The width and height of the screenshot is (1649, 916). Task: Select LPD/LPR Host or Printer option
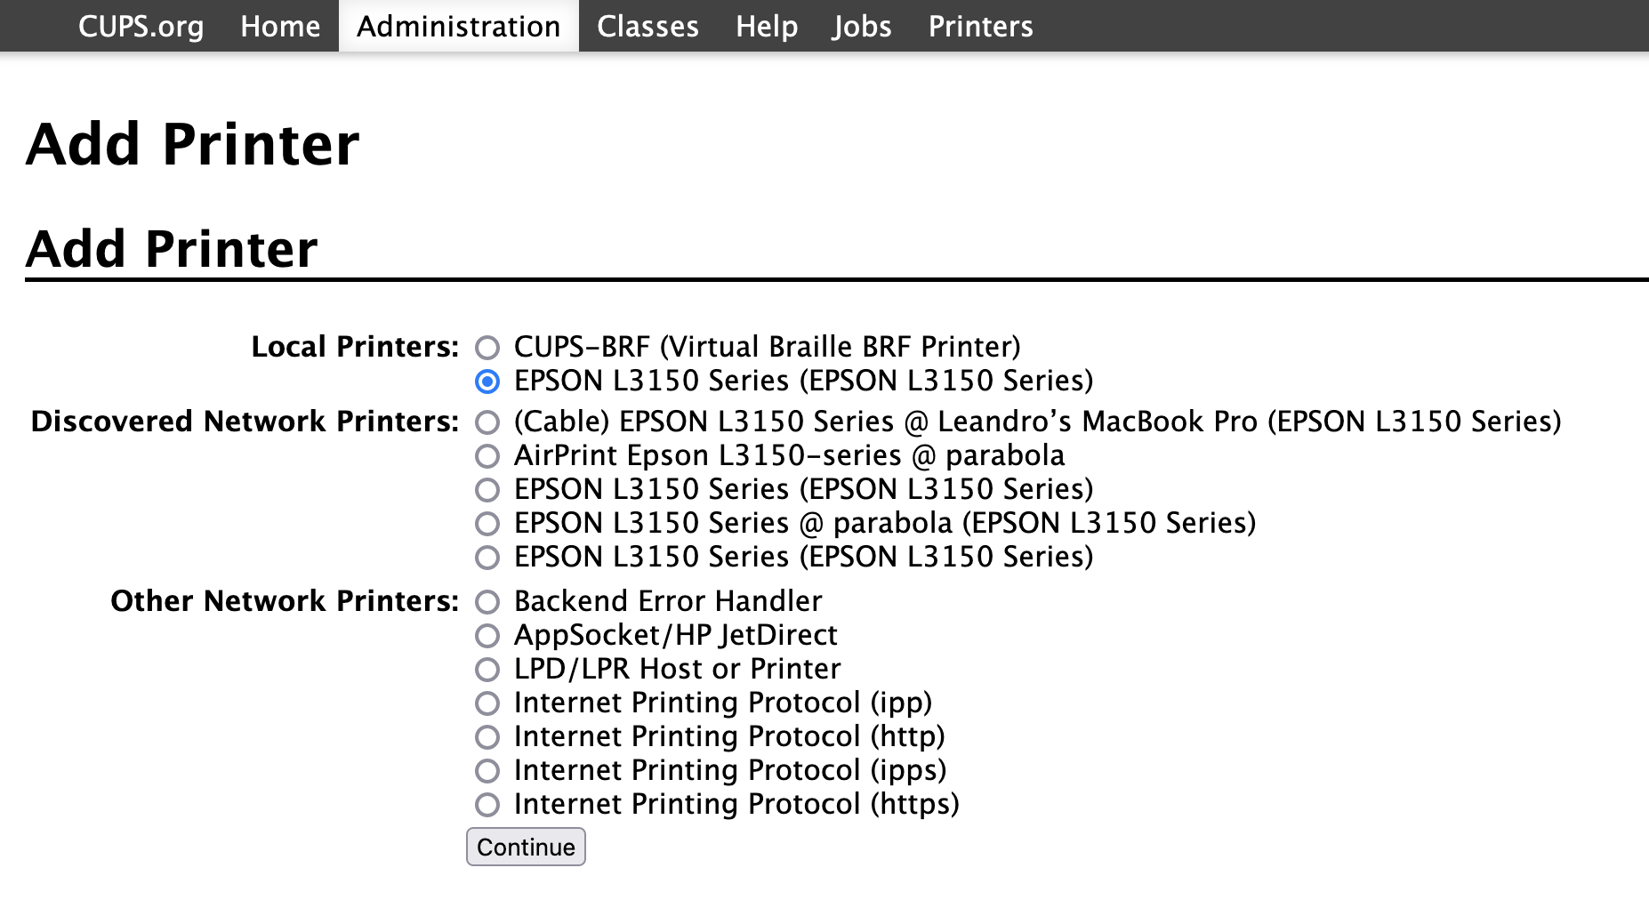point(487,669)
